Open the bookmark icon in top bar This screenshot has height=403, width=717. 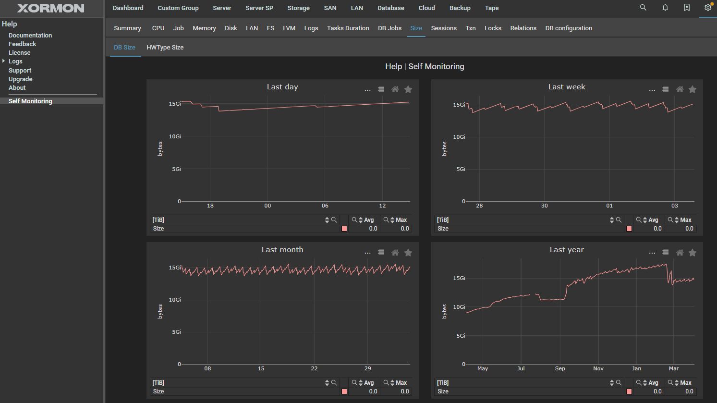coord(687,8)
